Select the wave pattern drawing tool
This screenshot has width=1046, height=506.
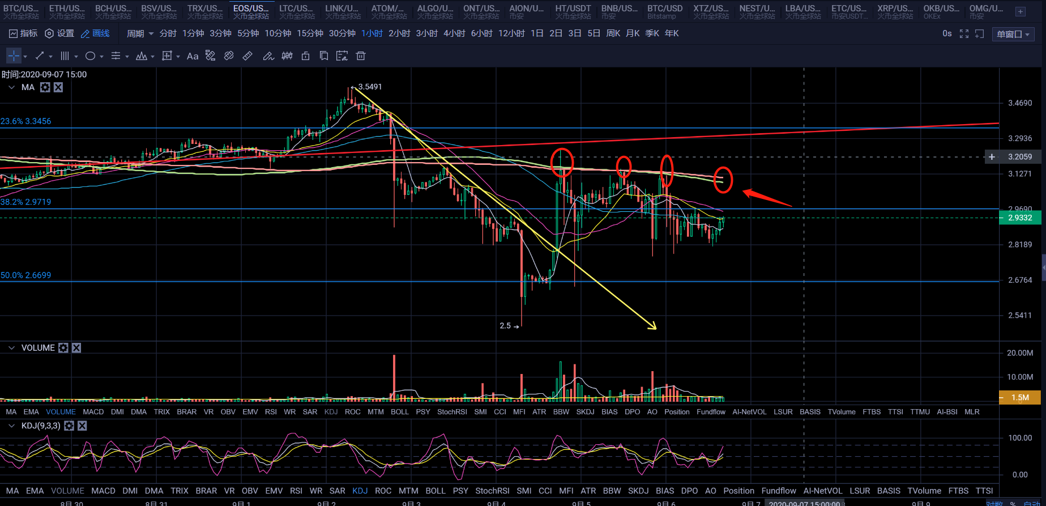pyautogui.click(x=142, y=56)
